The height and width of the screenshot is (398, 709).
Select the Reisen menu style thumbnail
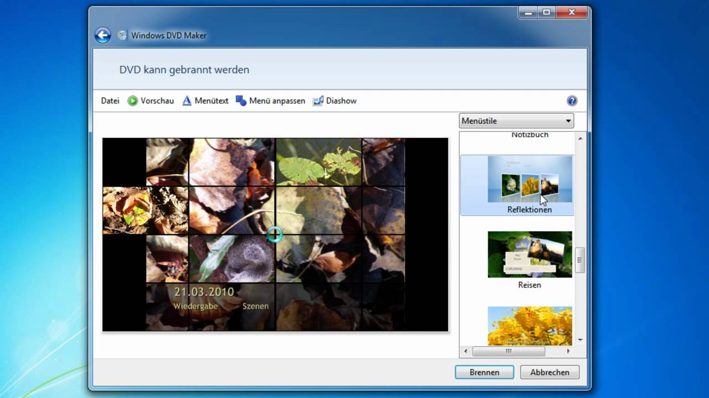pos(530,254)
